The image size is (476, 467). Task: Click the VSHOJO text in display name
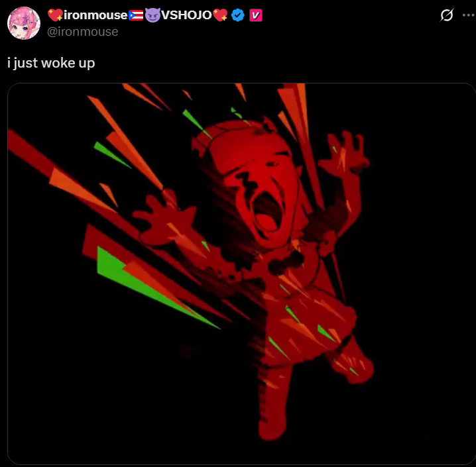pos(186,15)
